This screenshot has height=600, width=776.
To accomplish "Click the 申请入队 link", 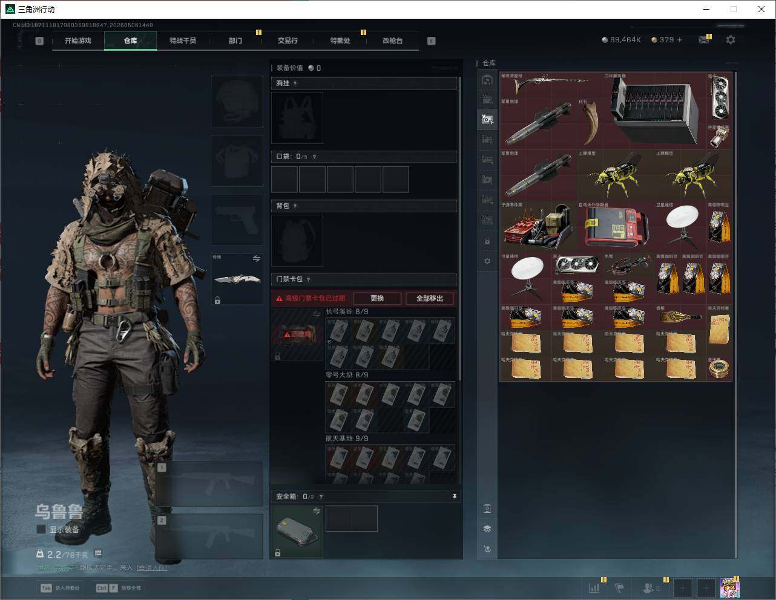I will tap(151, 568).
